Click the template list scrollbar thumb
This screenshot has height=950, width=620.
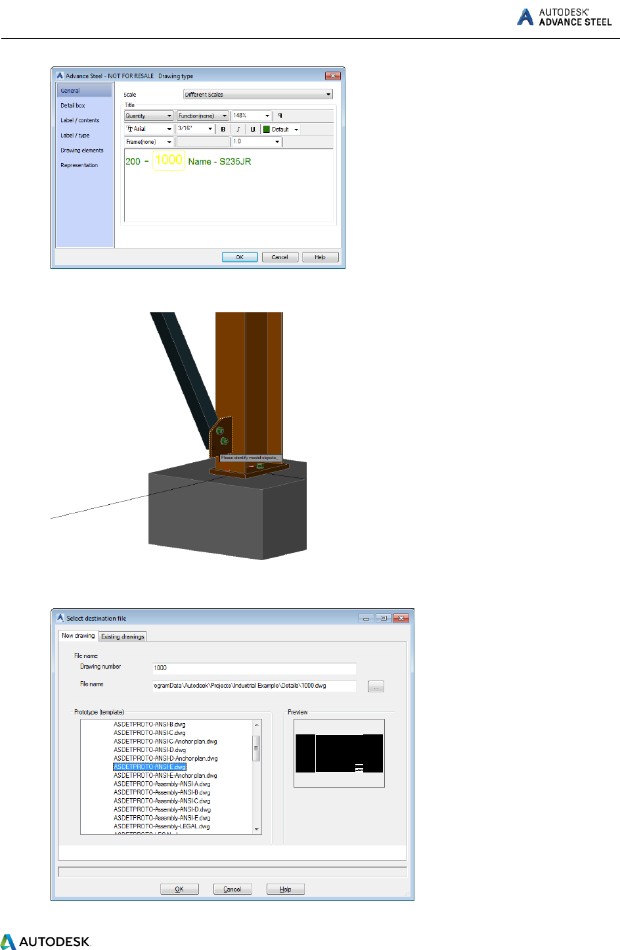coord(257,748)
